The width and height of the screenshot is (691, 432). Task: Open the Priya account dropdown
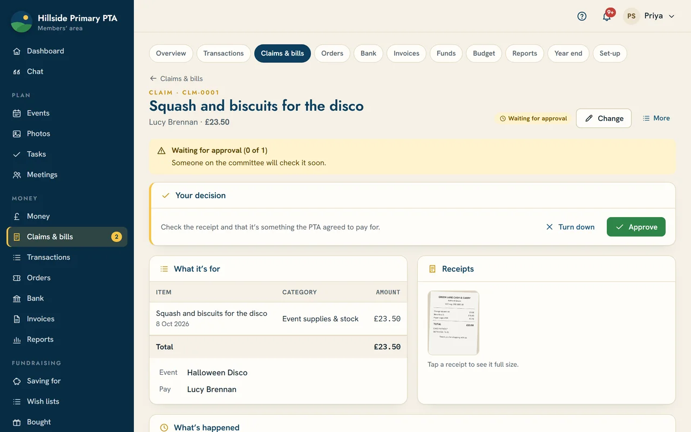tap(649, 16)
